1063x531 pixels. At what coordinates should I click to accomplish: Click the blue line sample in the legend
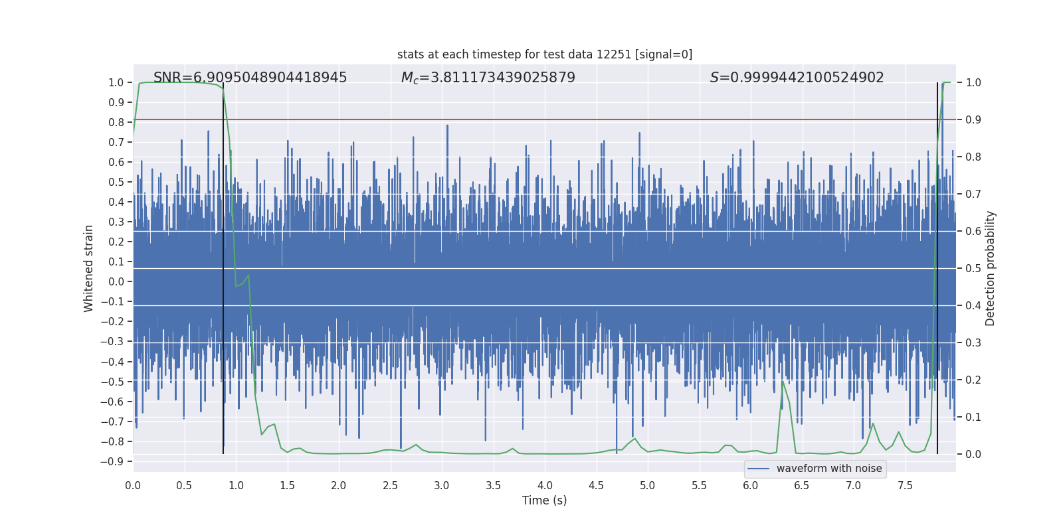[x=758, y=469]
